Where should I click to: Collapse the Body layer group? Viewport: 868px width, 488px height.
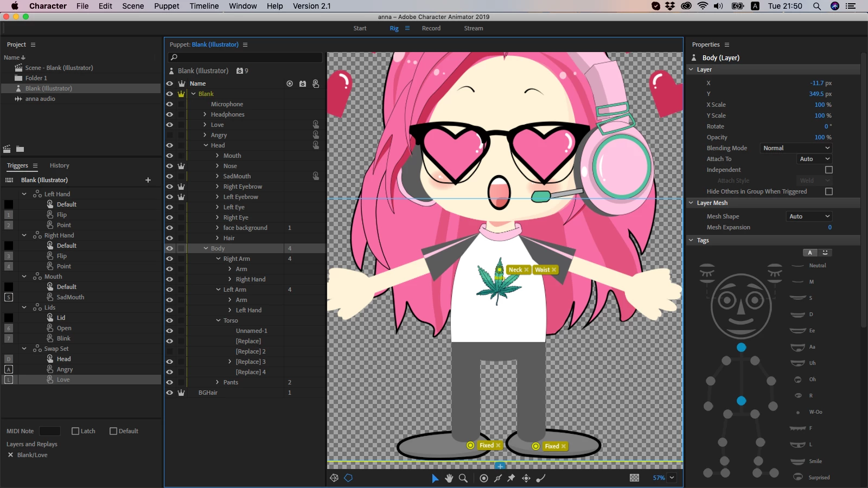(x=206, y=248)
